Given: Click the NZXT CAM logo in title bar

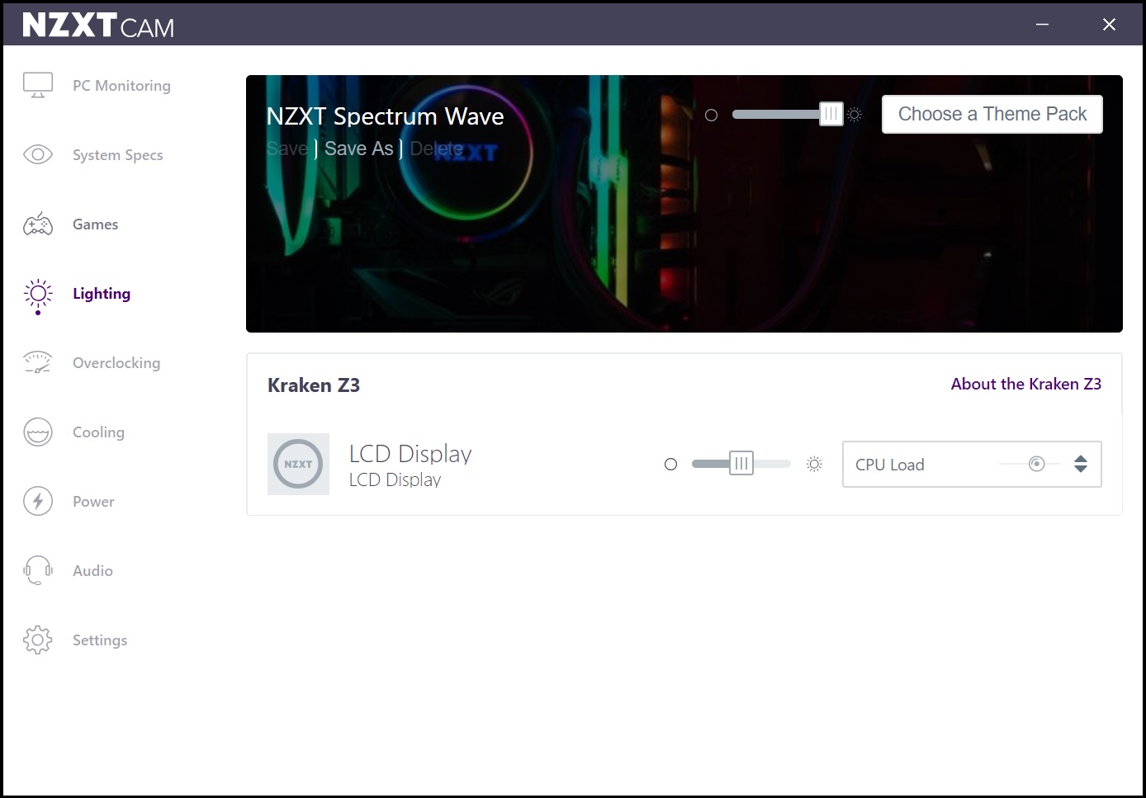Looking at the screenshot, I should 98,25.
